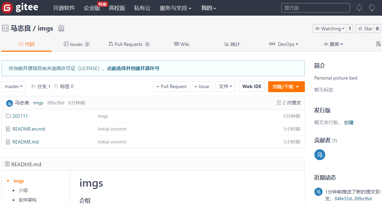This screenshot has height=204, width=382.
Task: Open the Wiki tab
Action: click(181, 44)
